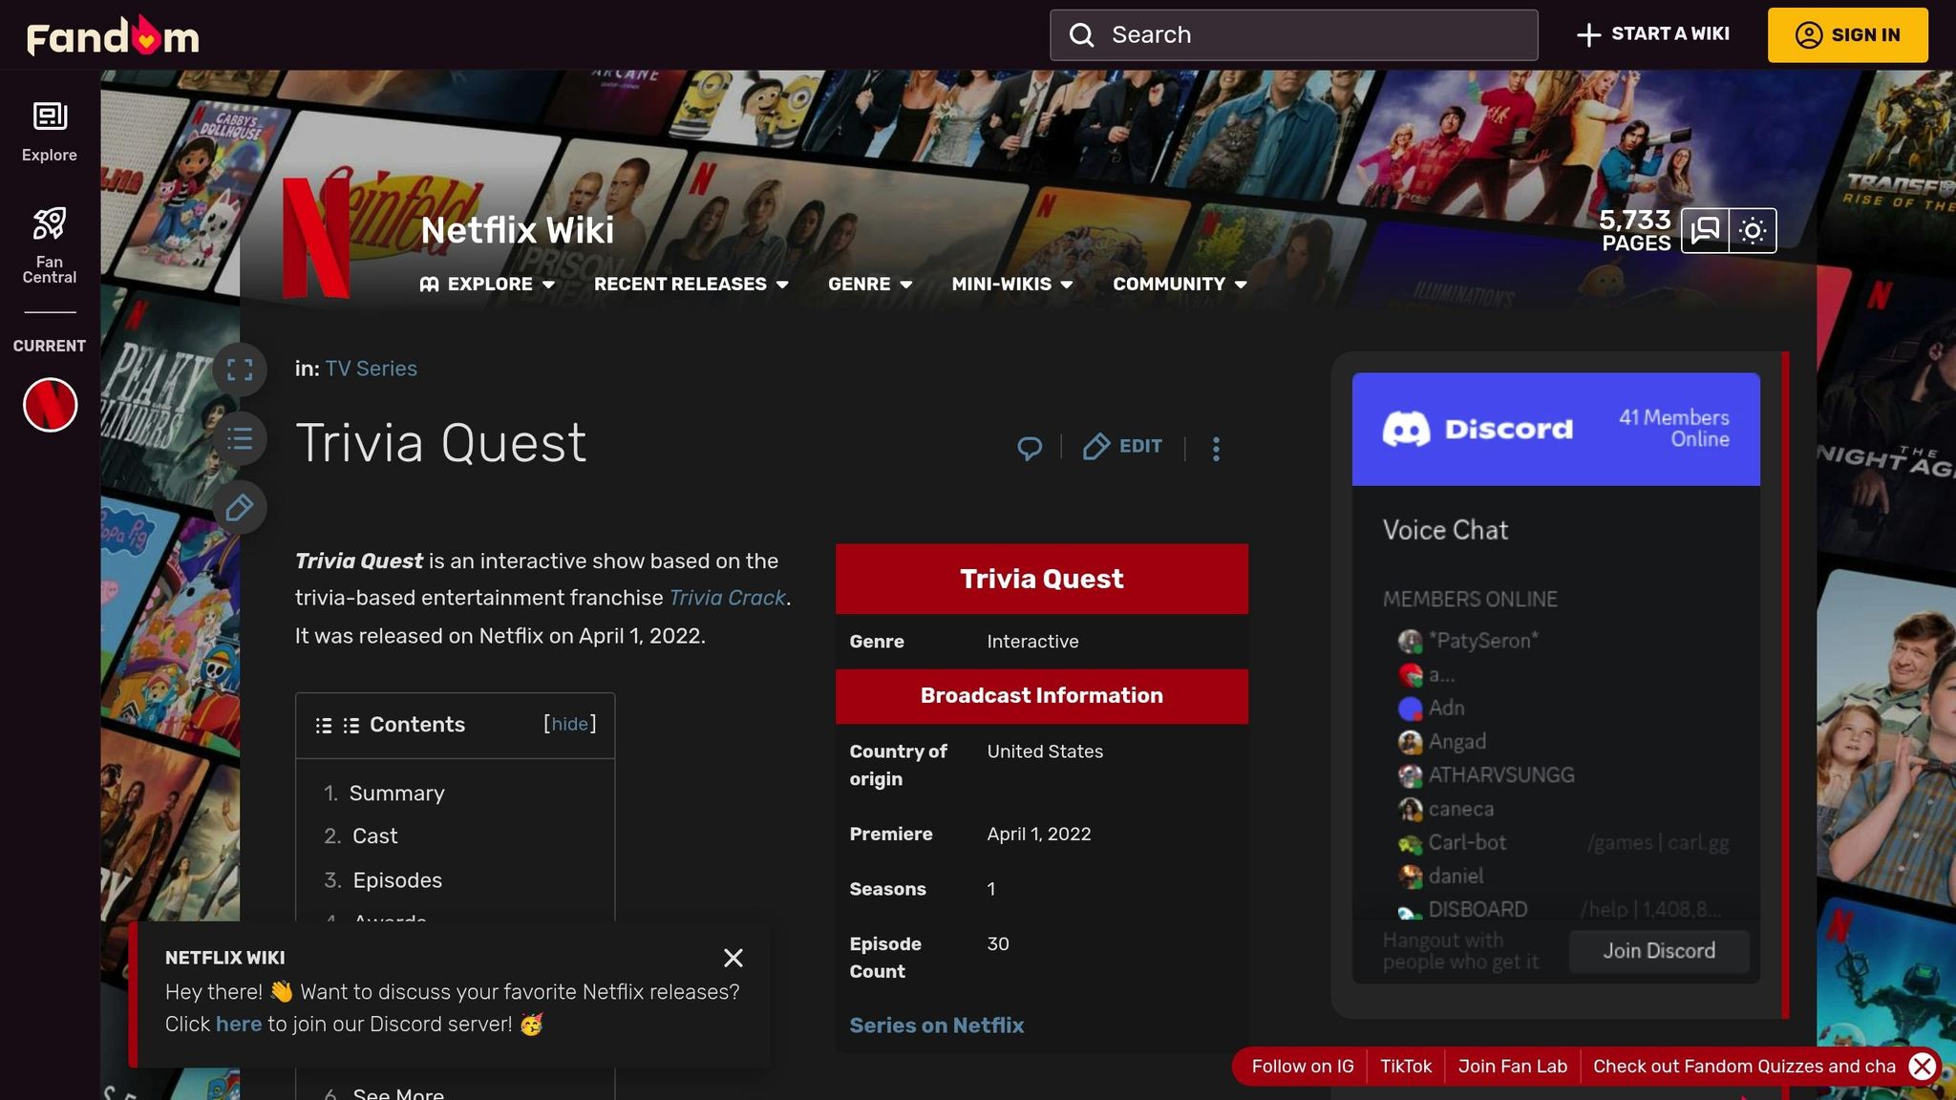This screenshot has height=1100, width=1956.
Task: Click *PatySeron* member avatar
Action: (1410, 641)
